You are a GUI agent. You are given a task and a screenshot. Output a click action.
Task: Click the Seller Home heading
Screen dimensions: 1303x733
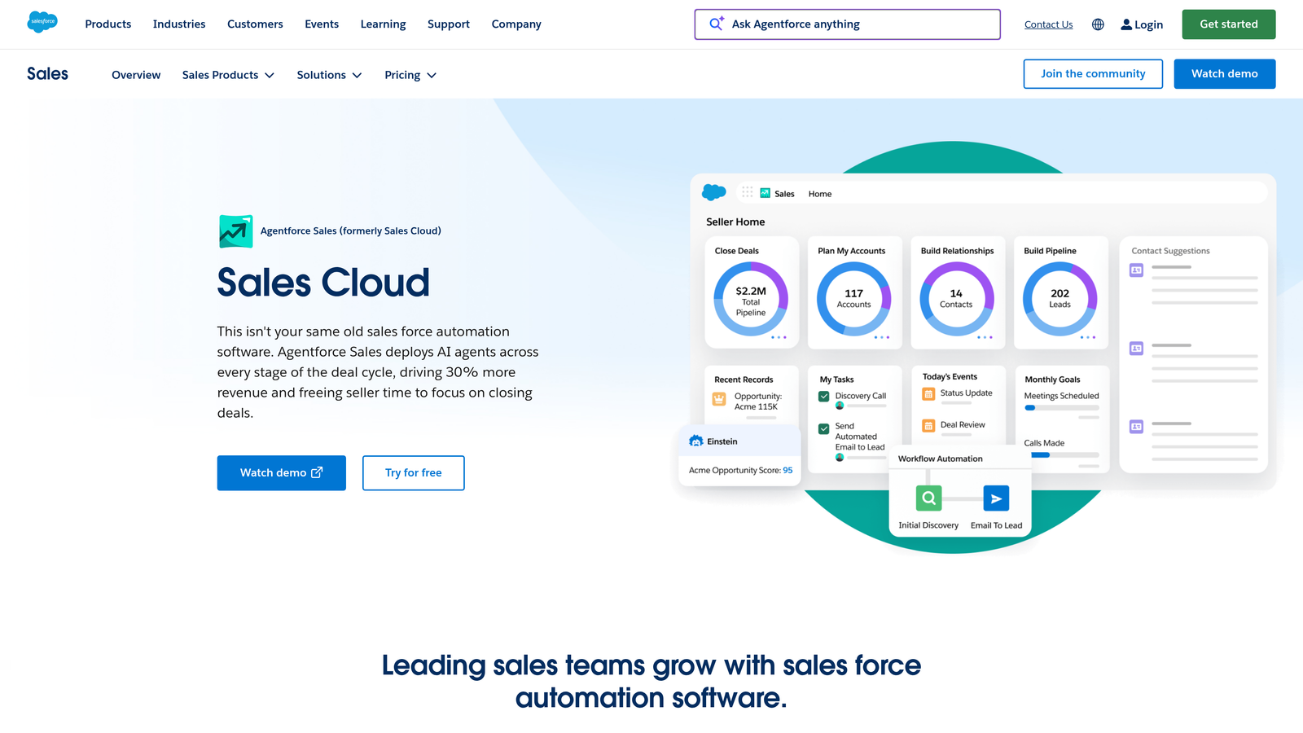(735, 222)
